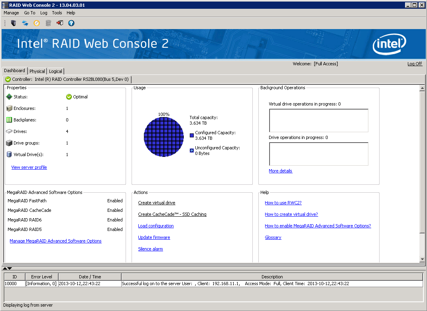This screenshot has height=311, width=427.
Task: Open the Manage menu
Action: pos(11,13)
